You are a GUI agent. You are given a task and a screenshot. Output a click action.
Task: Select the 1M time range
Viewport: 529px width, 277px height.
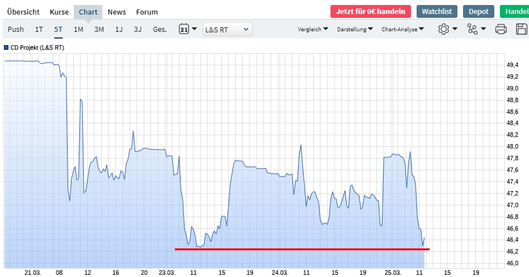78,29
